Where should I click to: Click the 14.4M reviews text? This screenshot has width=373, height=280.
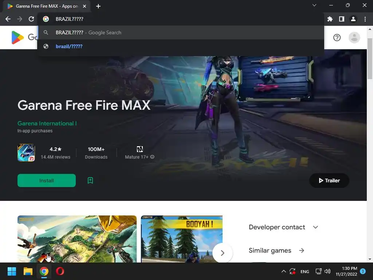click(x=55, y=157)
